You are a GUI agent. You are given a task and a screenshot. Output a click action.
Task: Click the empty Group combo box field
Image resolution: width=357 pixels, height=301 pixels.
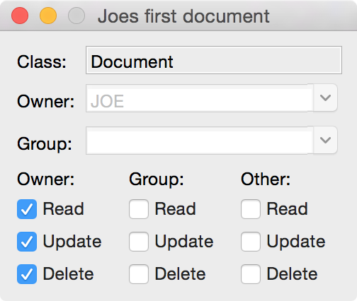tap(200, 141)
